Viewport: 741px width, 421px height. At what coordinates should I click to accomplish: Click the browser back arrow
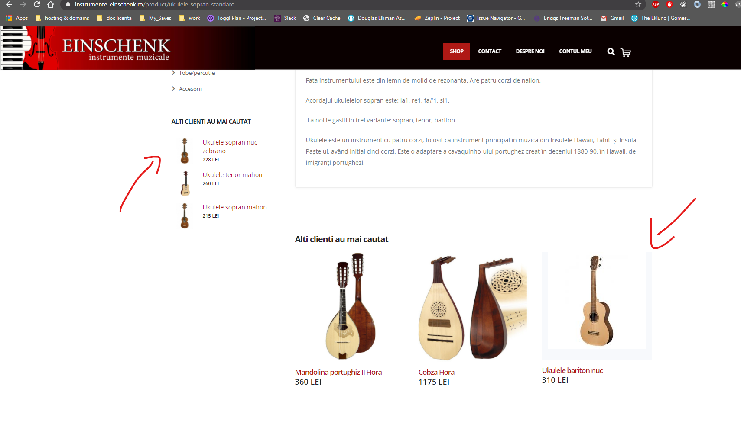[9, 4]
